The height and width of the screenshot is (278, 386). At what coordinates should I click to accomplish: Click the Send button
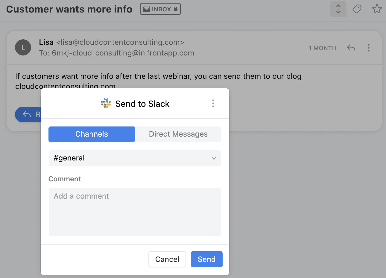point(207,259)
